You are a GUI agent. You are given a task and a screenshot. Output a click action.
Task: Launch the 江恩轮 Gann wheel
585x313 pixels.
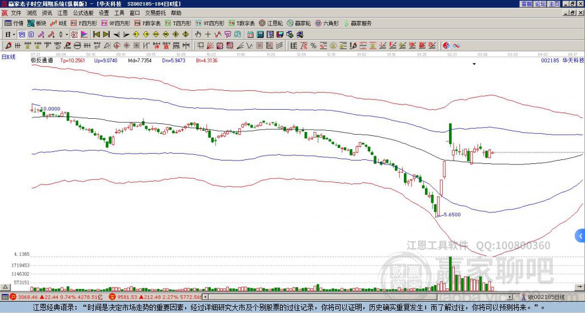(271, 23)
